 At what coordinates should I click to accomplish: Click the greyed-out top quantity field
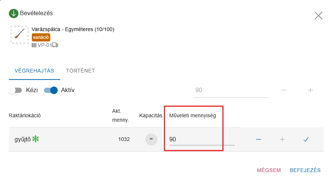231,90
